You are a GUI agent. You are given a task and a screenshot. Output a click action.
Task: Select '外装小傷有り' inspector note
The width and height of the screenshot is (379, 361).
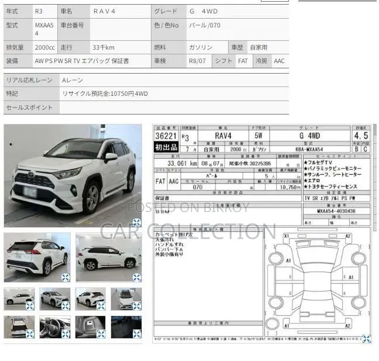(x=169, y=254)
